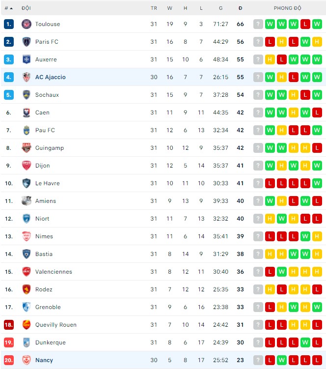Open the Caen team link
The width and height of the screenshot is (326, 369).
[42, 113]
